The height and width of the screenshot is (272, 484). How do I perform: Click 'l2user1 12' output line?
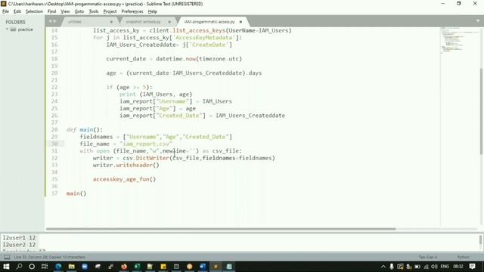click(19, 238)
